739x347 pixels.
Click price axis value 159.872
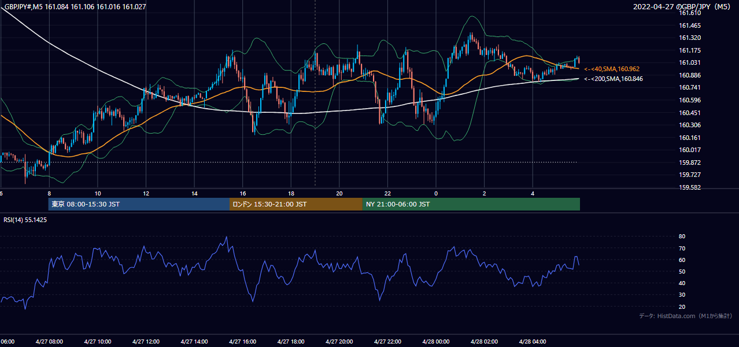[689, 163]
